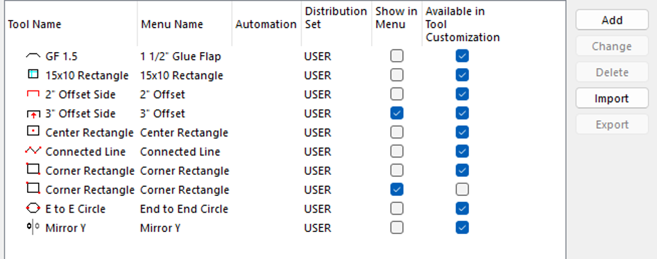Image resolution: width=657 pixels, height=259 pixels.
Task: Choose the 3" Offset Side arrow icon
Action: pos(33,114)
